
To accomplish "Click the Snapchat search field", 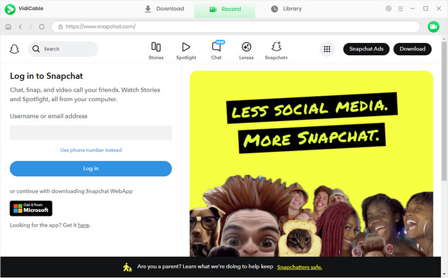I will (63, 49).
